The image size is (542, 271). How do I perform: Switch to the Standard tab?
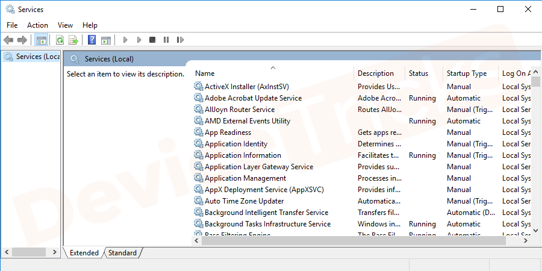122,253
